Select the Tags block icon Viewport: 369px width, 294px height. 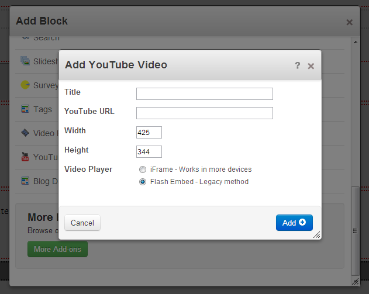(25, 109)
